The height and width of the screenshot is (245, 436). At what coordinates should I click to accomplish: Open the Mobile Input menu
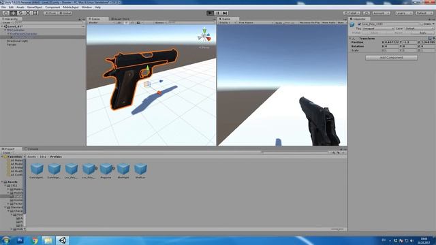[x=71, y=7]
